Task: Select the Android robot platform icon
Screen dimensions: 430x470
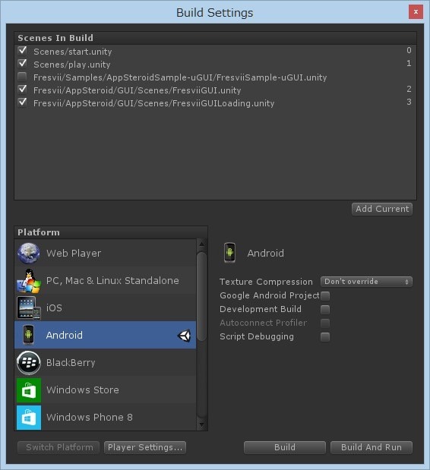Action: (x=28, y=335)
